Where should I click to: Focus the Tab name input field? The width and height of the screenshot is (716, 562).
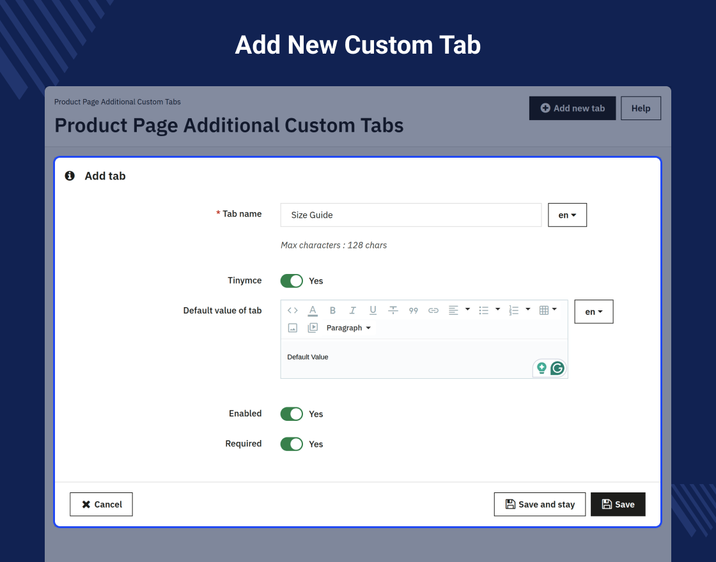[x=411, y=215]
